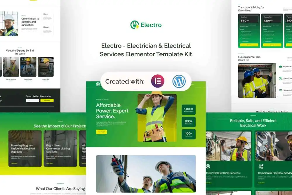The width and height of the screenshot is (292, 195).
Task: Click the 1,000+ projects stat box
Action: click(x=189, y=110)
